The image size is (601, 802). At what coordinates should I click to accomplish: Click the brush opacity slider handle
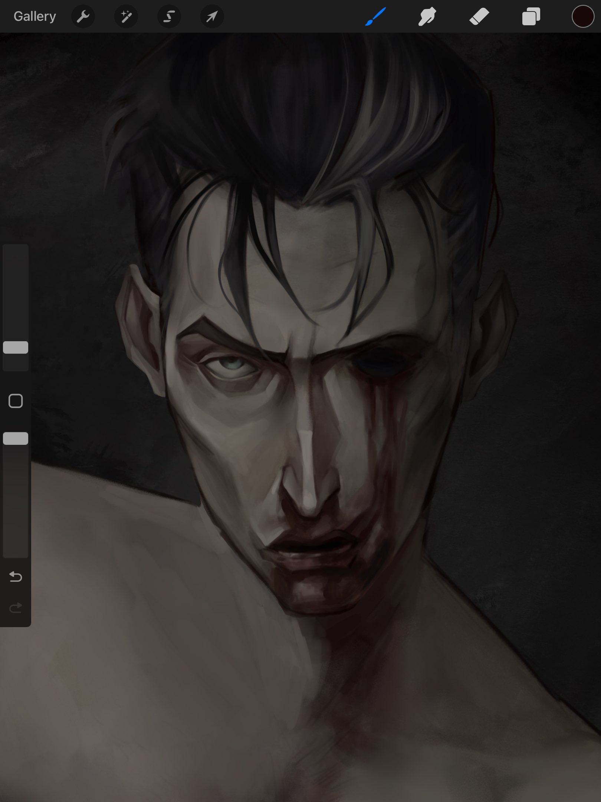(x=16, y=438)
